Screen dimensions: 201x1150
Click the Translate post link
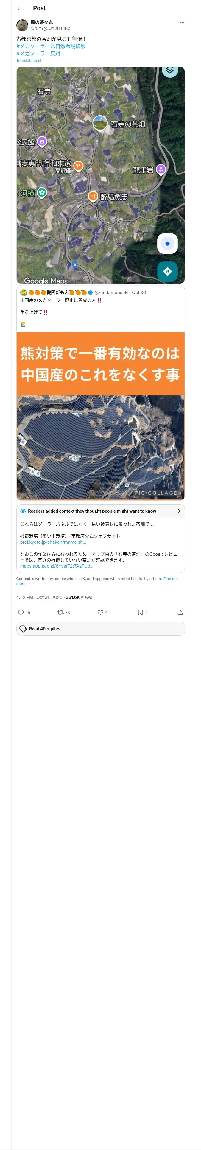(x=29, y=60)
